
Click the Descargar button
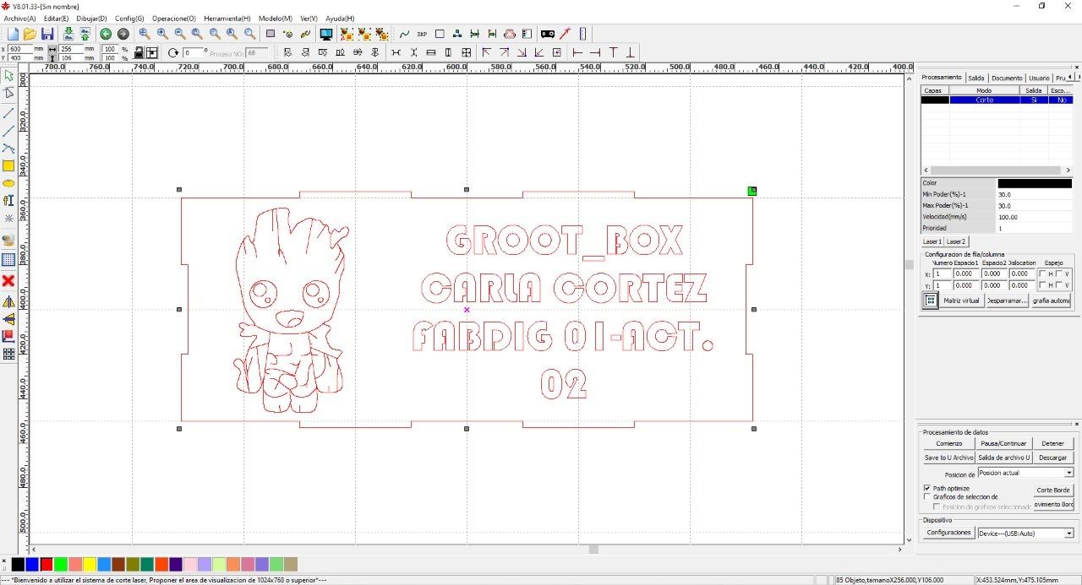(x=1053, y=458)
